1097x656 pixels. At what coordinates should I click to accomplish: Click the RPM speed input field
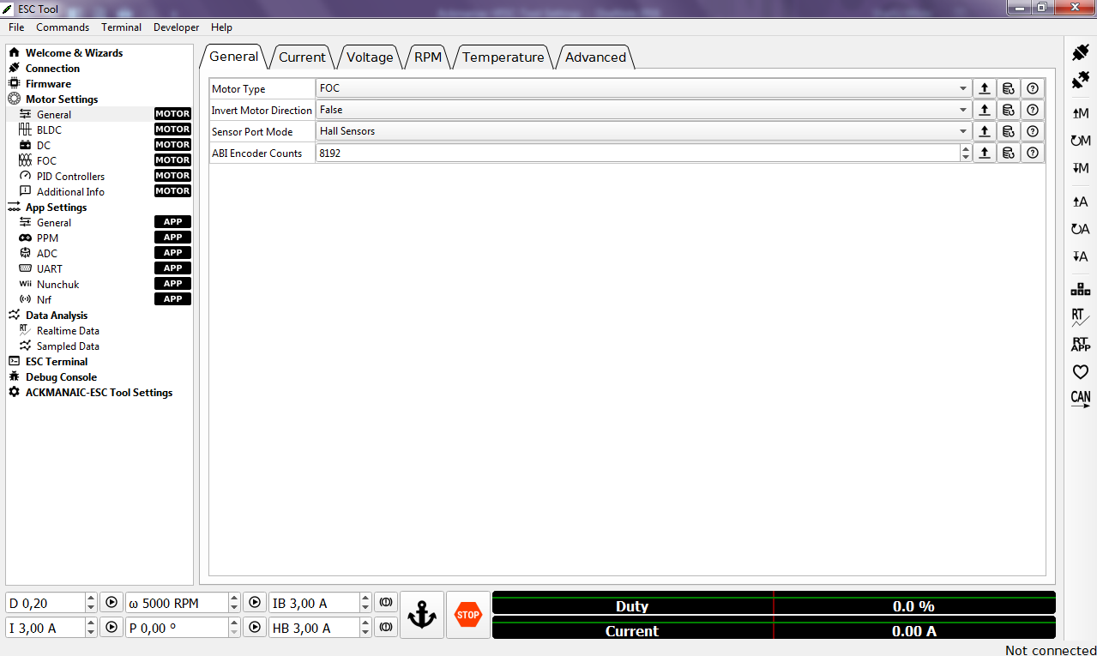pos(177,603)
